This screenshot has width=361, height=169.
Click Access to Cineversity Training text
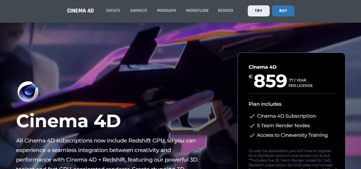pos(292,135)
